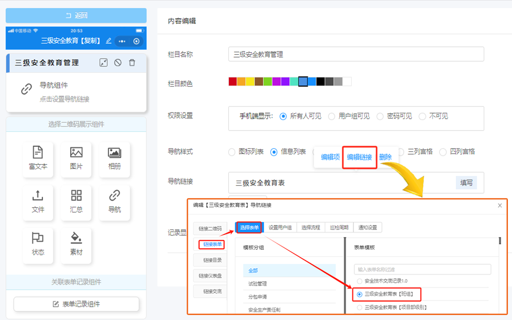
Task: Switch to the 设置用户组 tab
Action: click(x=280, y=228)
